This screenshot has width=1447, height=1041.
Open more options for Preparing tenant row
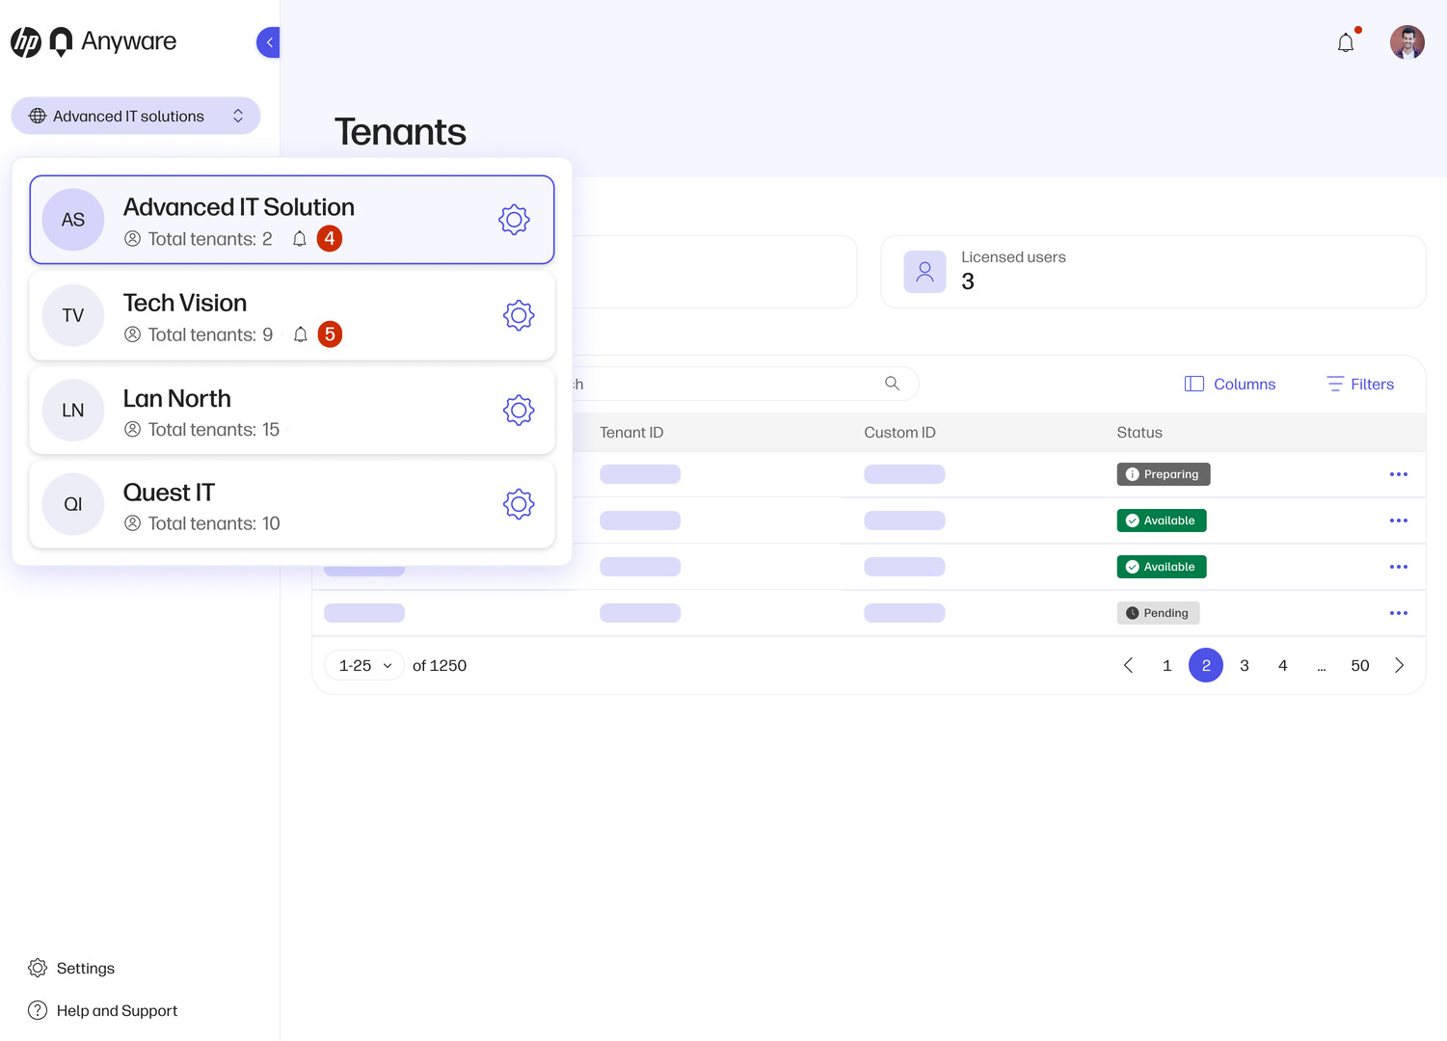pos(1398,474)
